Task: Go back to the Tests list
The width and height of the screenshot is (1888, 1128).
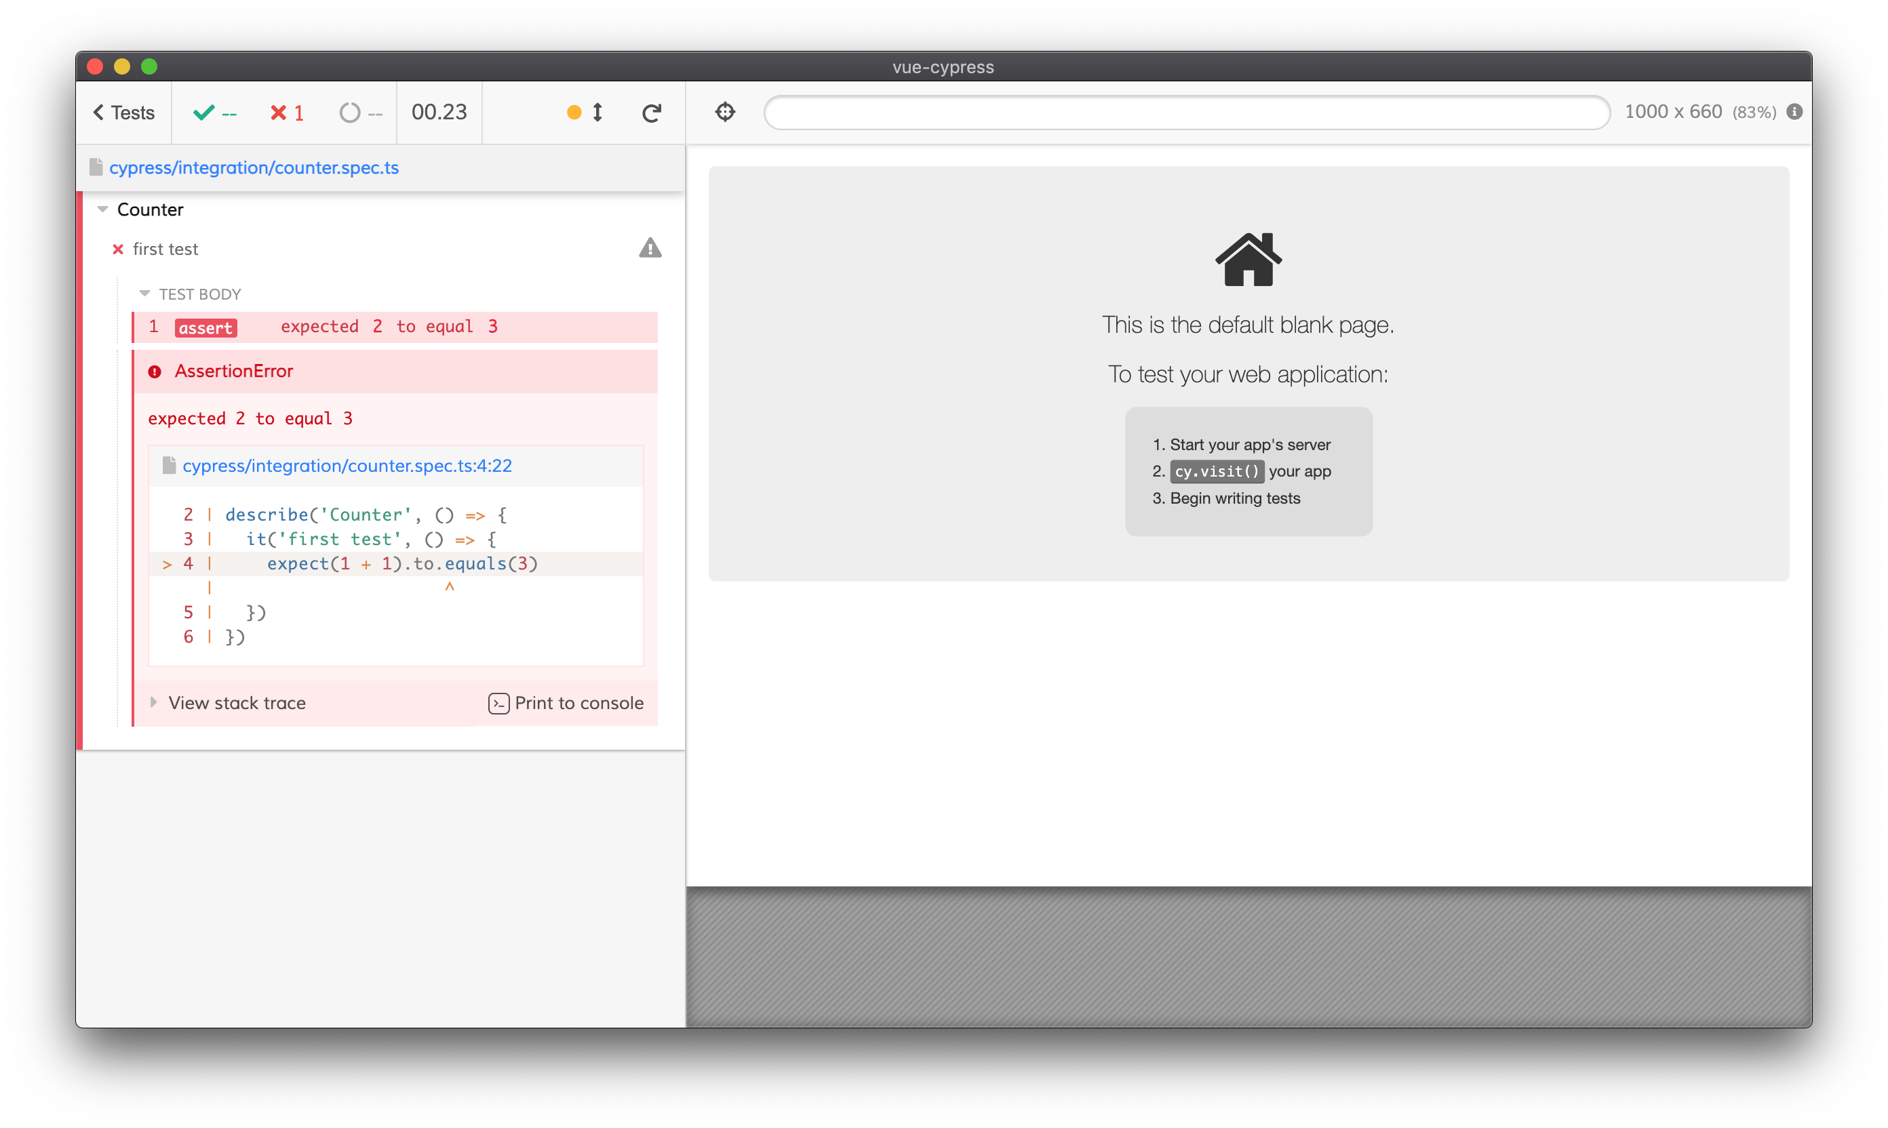Action: pos(124,113)
